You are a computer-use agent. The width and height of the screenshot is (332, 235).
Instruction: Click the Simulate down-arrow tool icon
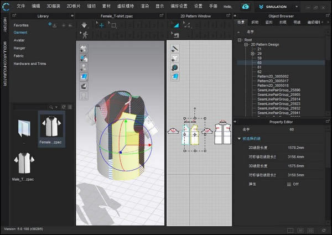[x=84, y=25]
